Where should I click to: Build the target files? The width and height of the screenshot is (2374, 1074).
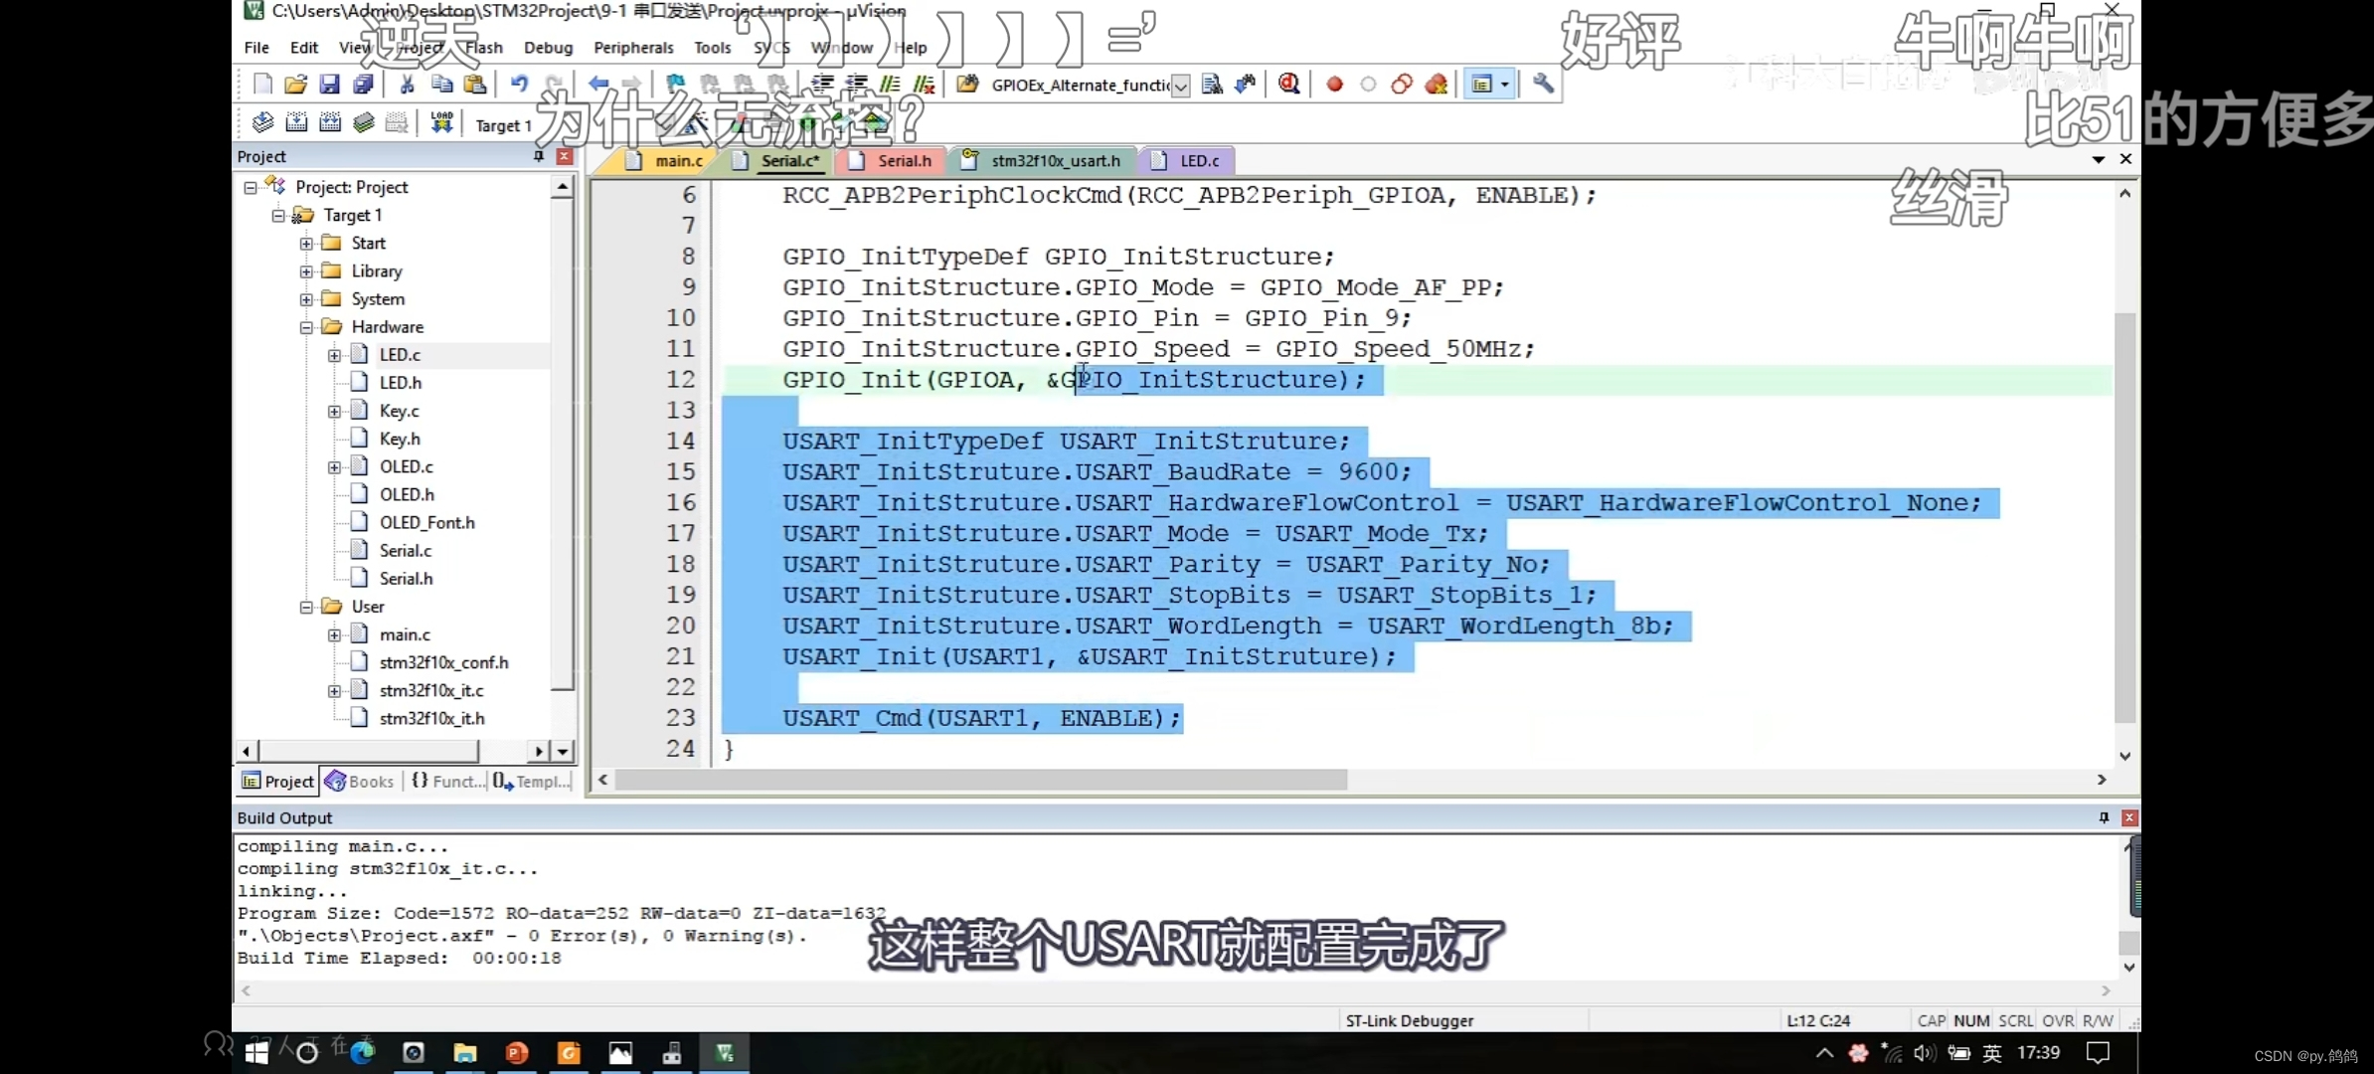coord(296,122)
